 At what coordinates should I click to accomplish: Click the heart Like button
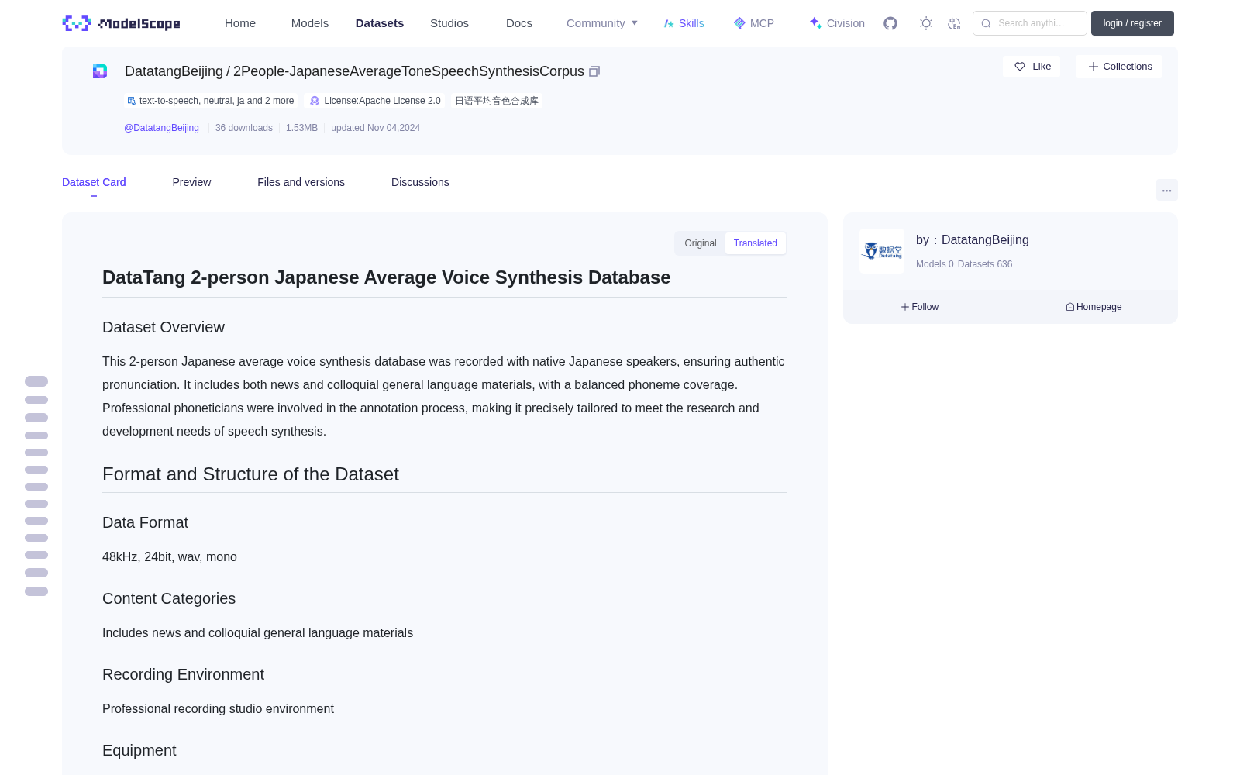tap(1032, 67)
